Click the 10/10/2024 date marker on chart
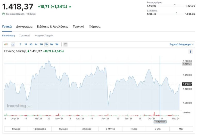198x137 pixels. (x=160, y=122)
